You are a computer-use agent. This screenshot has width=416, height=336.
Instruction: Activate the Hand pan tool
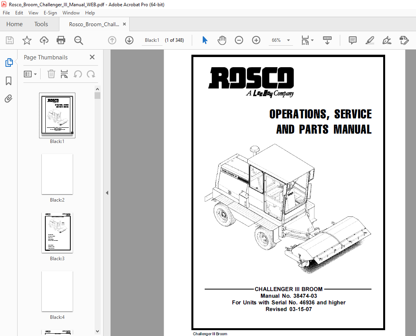click(222, 40)
